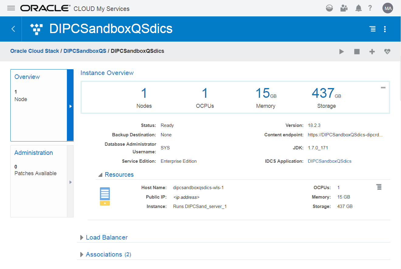Select the Overview panel in the sidebar
This screenshot has height=269, width=401.
pyautogui.click(x=27, y=77)
